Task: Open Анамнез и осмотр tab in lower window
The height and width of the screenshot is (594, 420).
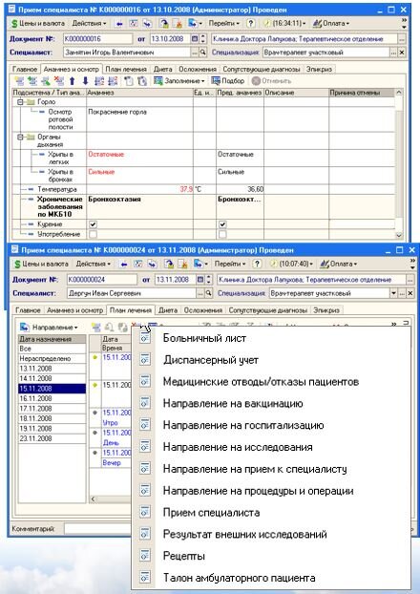Action: tap(75, 310)
